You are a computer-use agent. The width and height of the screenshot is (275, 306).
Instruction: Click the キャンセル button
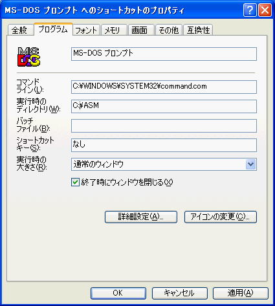click(179, 293)
